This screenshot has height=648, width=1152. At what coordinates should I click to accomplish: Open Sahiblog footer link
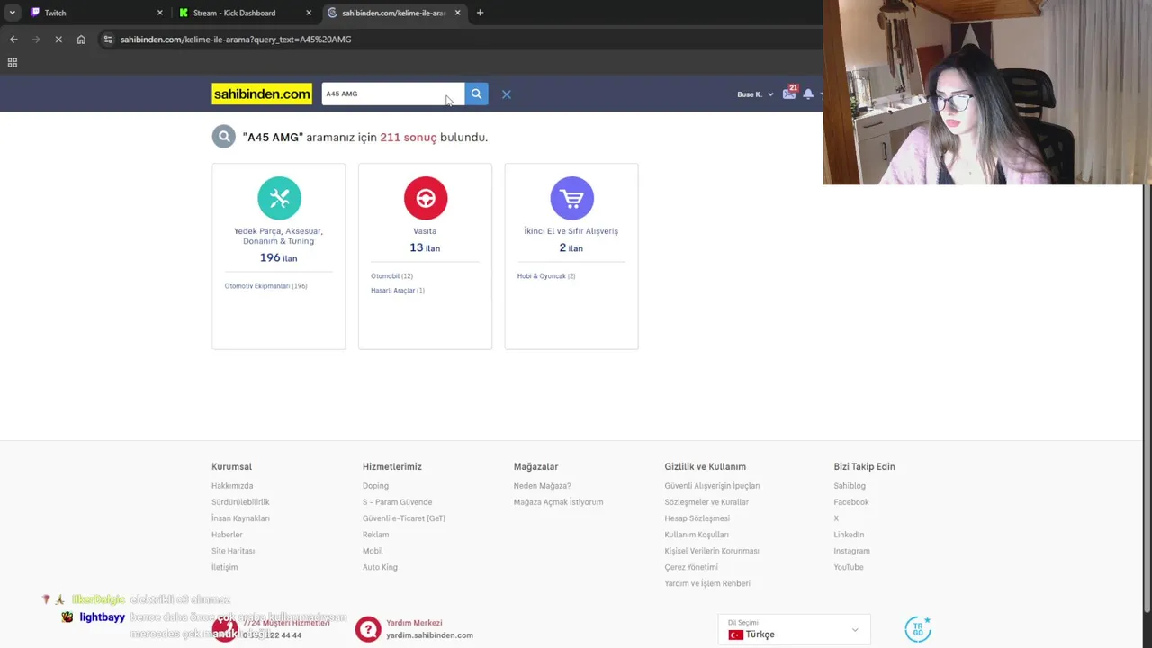pos(850,486)
